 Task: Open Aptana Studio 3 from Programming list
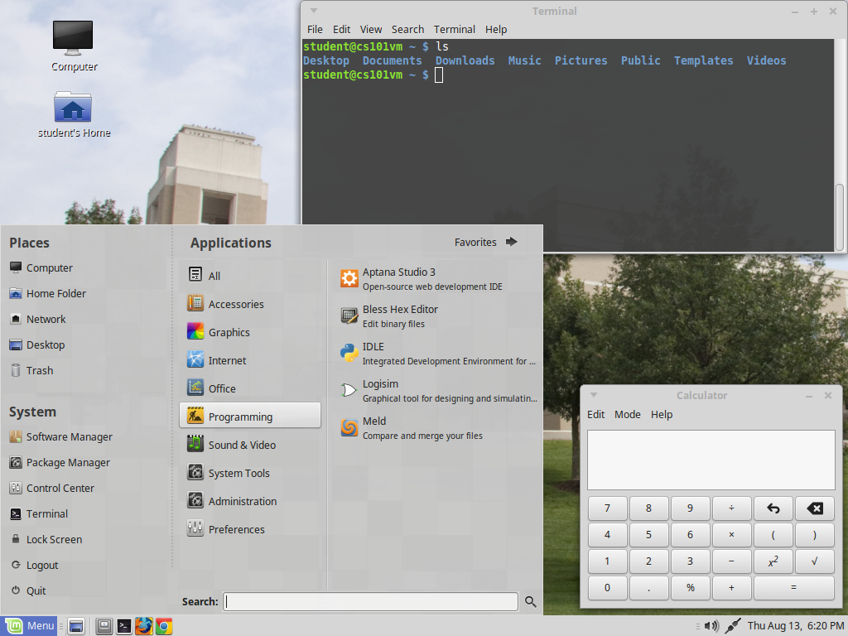click(438, 279)
